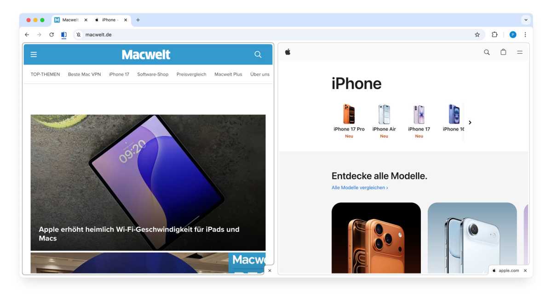Image resolution: width=552 pixels, height=303 pixels.
Task: Select the iPhone Air thumbnail
Action: (x=384, y=116)
